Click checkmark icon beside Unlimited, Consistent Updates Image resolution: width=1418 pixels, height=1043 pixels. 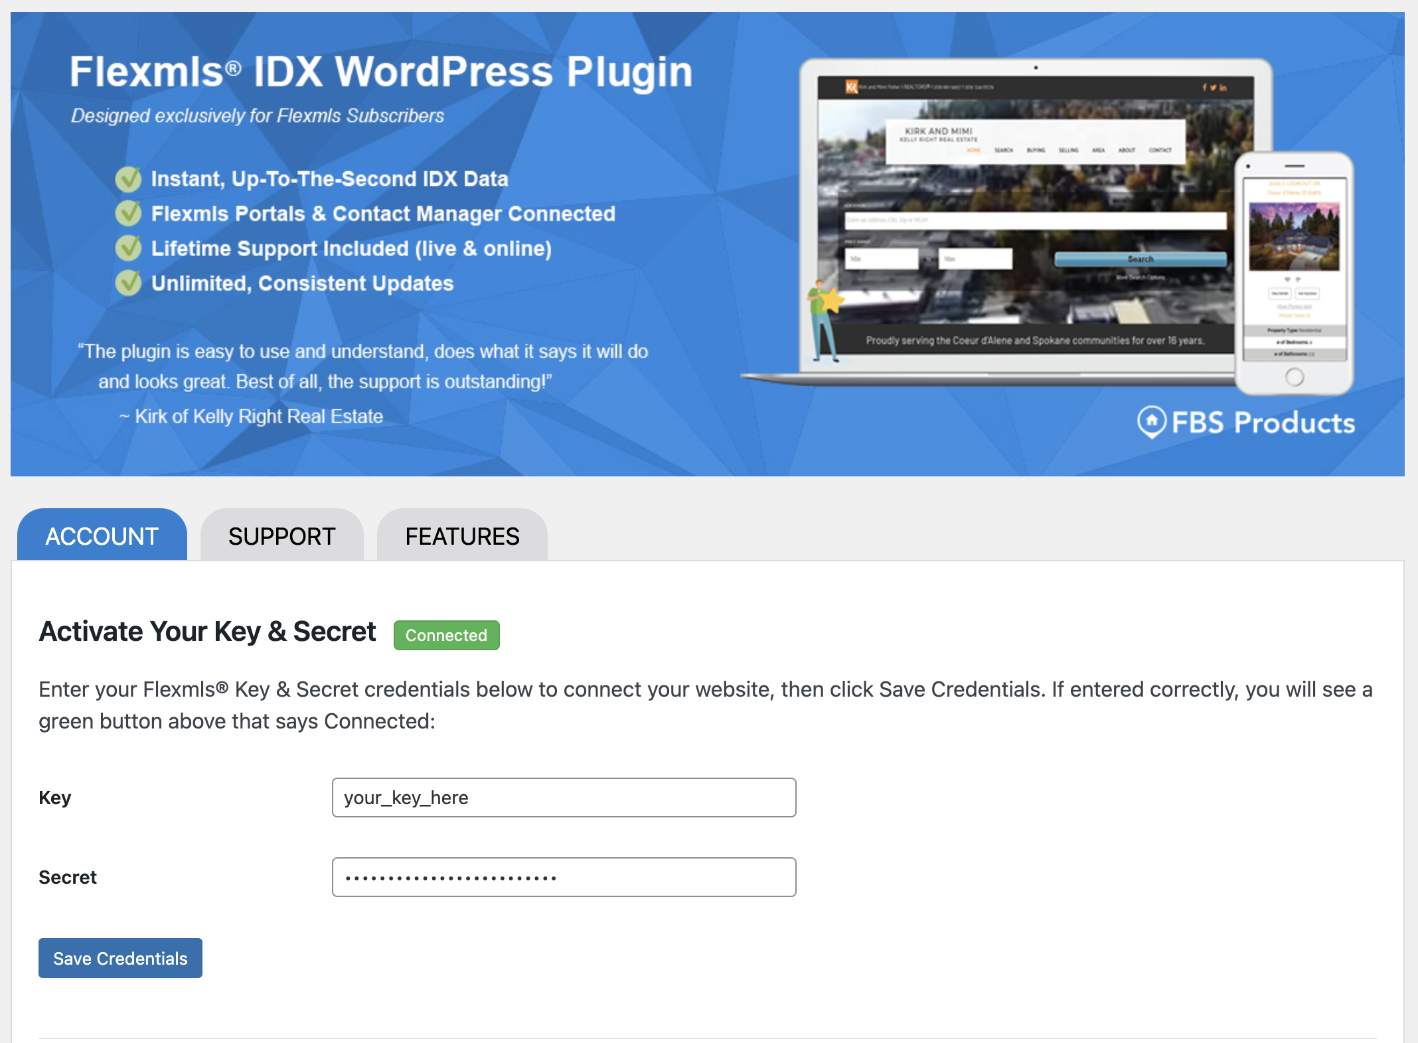point(128,283)
